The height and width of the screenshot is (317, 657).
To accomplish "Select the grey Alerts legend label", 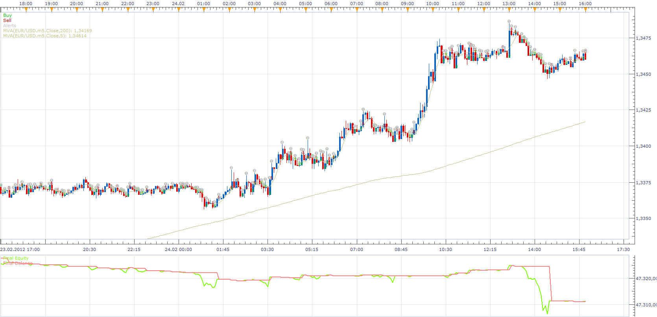I will coord(10,26).
